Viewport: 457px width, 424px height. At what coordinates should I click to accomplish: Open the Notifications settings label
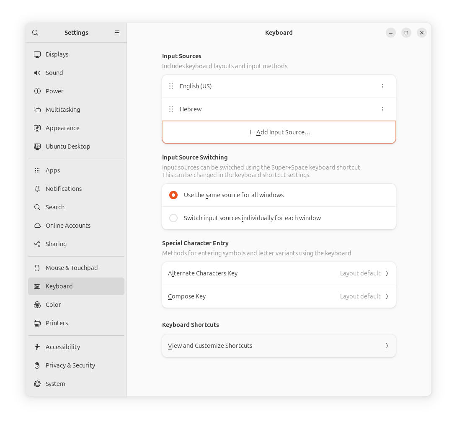click(x=64, y=189)
